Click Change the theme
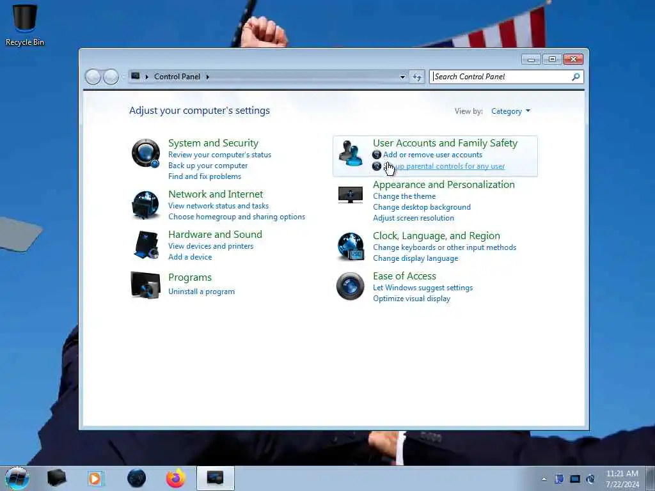The width and height of the screenshot is (655, 491). [x=404, y=196]
